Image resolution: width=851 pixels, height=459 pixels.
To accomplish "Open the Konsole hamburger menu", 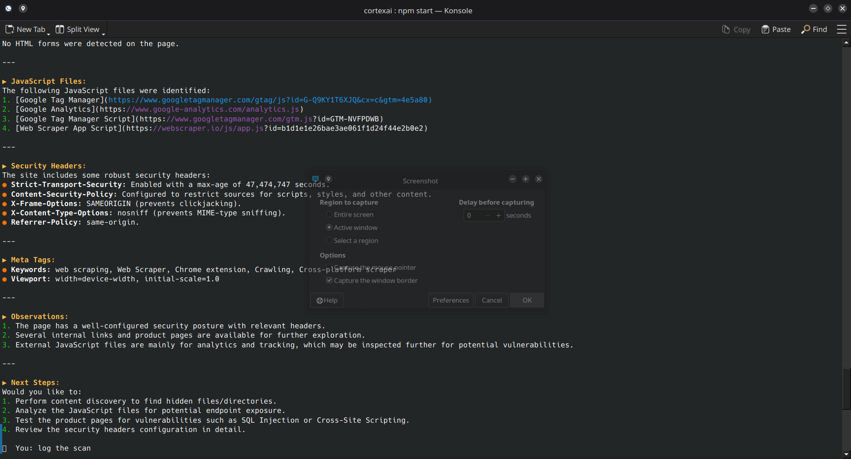I will point(841,29).
